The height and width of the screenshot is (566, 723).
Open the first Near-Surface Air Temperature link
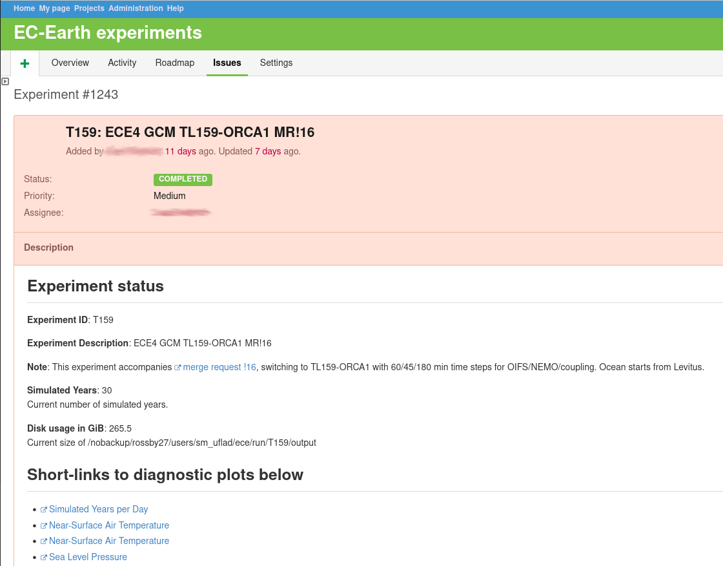(x=109, y=525)
